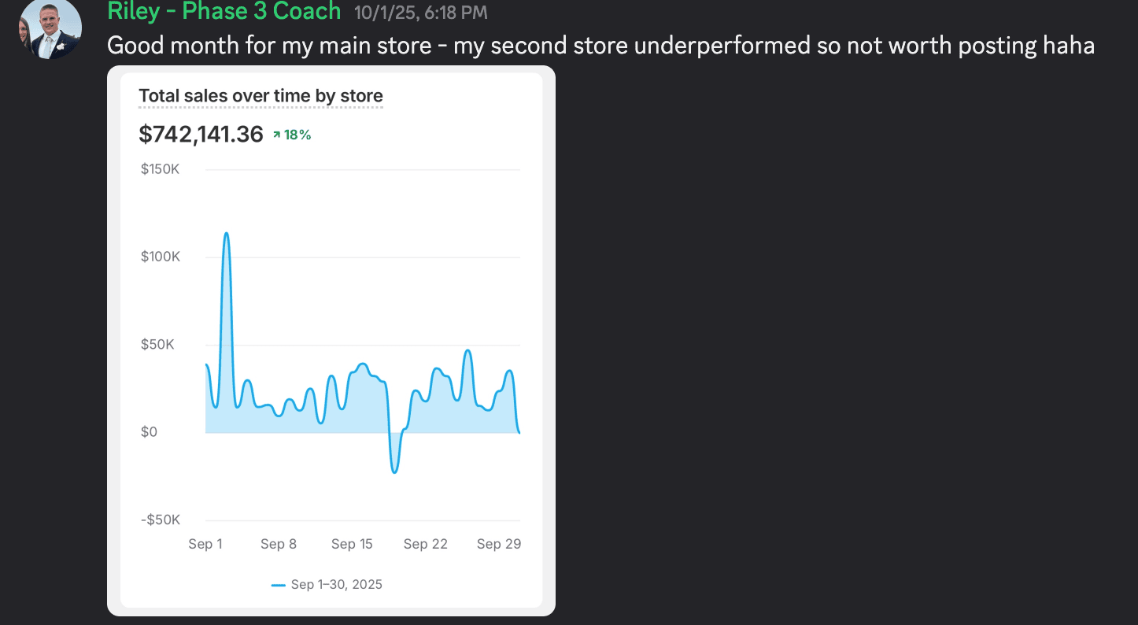Click the -$50K y-axis label
The height and width of the screenshot is (625, 1138).
click(160, 520)
